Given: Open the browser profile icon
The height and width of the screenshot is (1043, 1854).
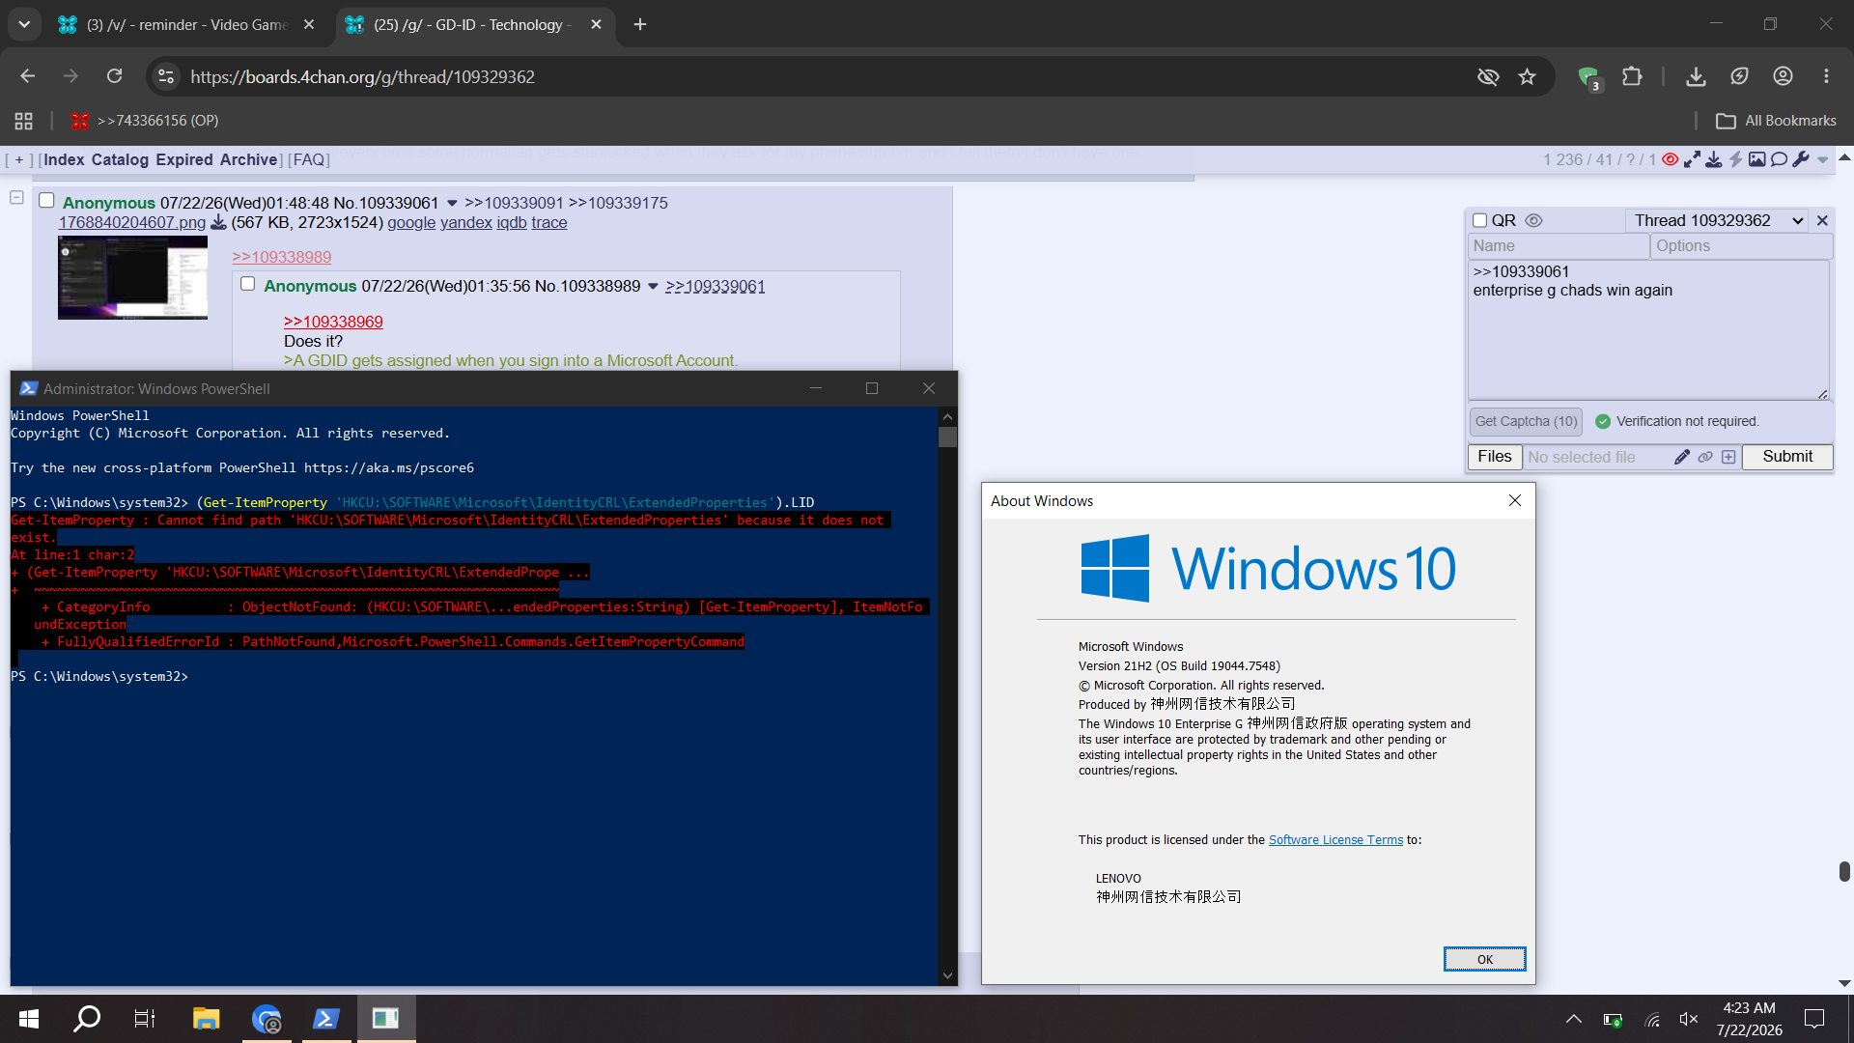Looking at the screenshot, I should click(1783, 76).
